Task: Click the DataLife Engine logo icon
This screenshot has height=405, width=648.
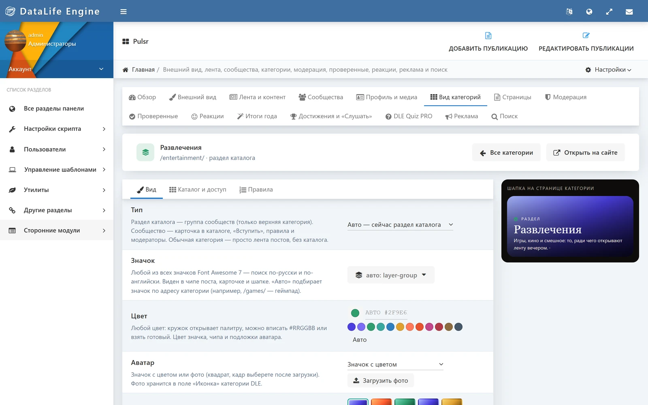Action: 10,11
